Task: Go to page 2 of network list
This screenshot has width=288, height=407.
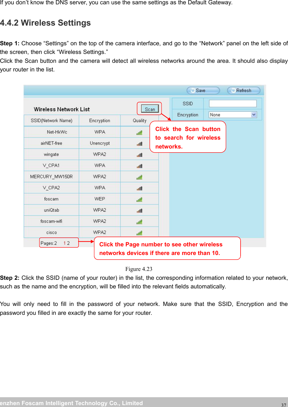Action: point(68,243)
